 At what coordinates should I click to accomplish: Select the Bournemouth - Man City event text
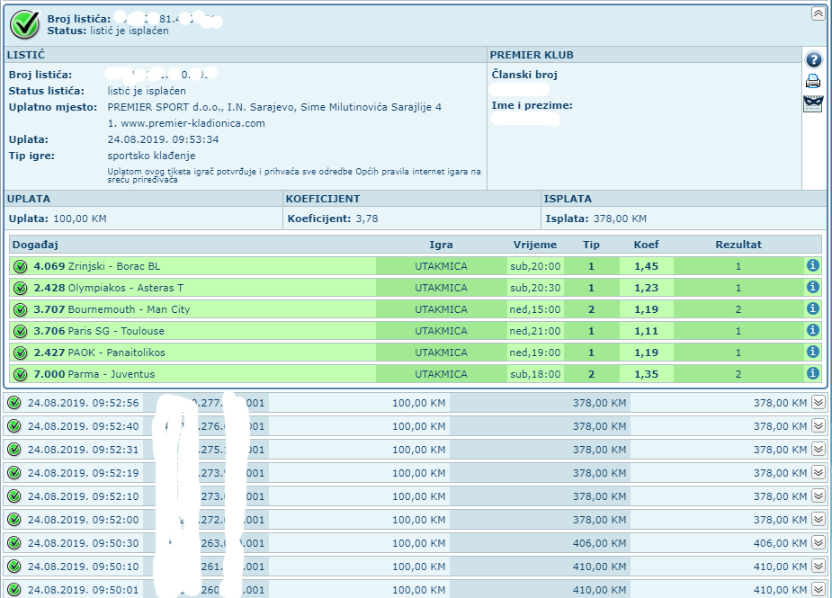129,309
